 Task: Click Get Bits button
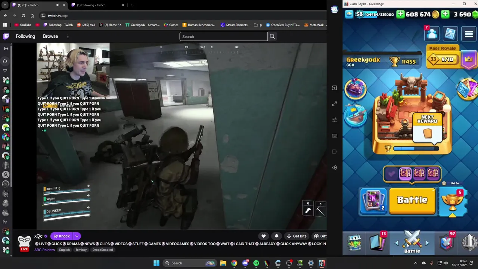click(297, 236)
